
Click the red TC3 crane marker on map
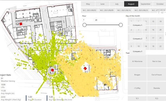pos(52,70)
